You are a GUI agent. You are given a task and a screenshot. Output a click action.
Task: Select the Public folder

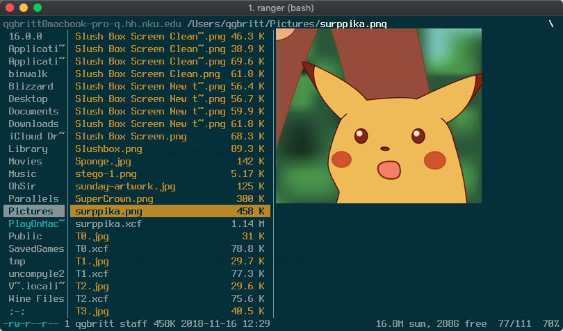25,237
